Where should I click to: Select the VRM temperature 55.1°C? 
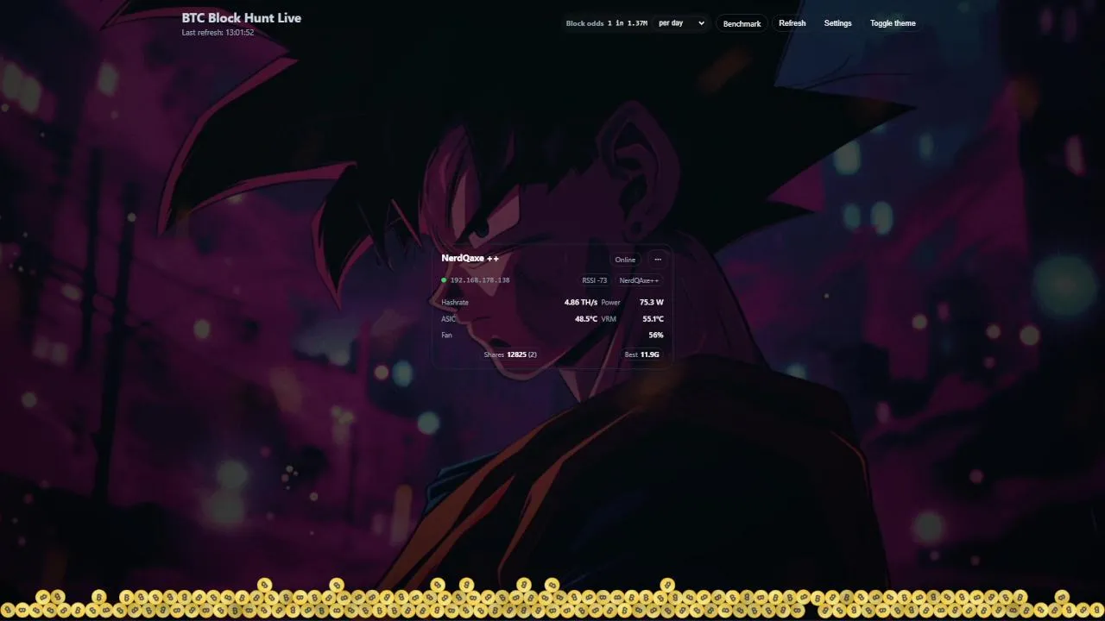pos(653,319)
